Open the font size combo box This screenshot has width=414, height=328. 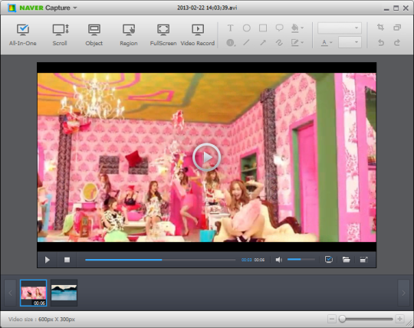click(350, 42)
